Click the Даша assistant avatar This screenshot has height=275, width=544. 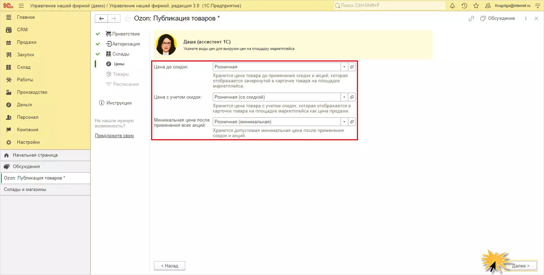(x=166, y=44)
